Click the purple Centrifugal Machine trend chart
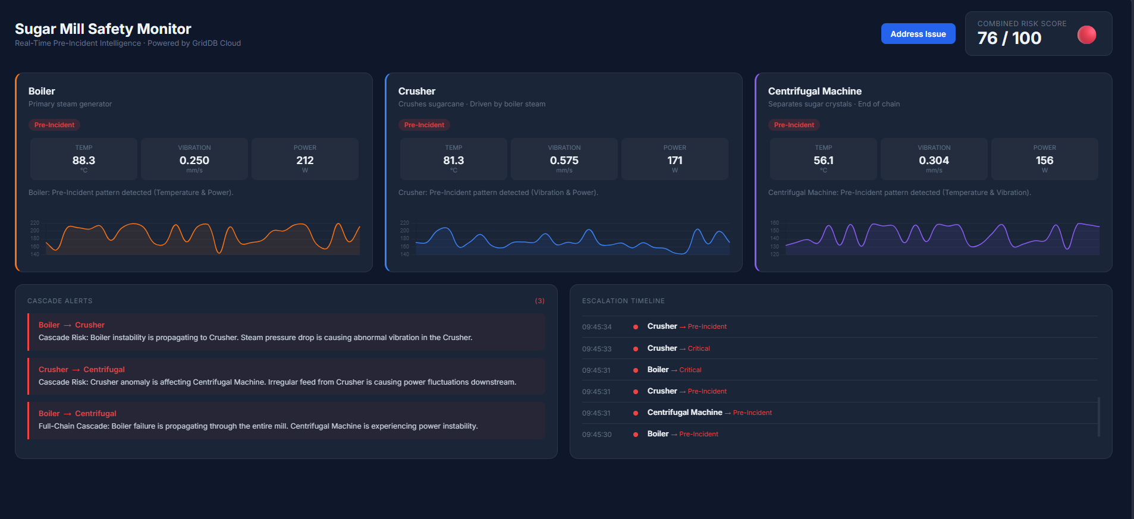This screenshot has width=1134, height=519. point(942,238)
